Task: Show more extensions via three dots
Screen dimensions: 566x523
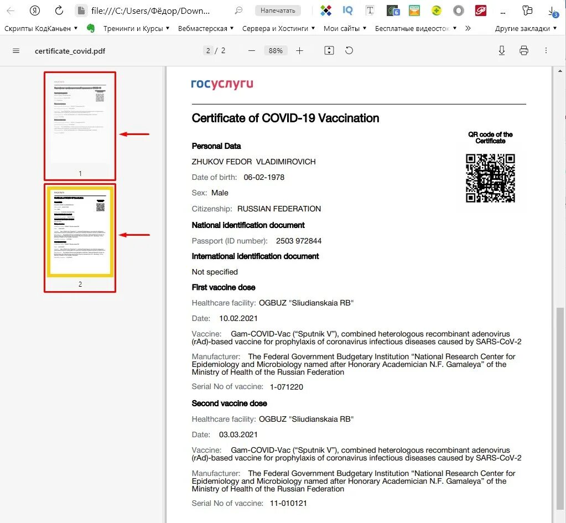Action: coord(503,12)
